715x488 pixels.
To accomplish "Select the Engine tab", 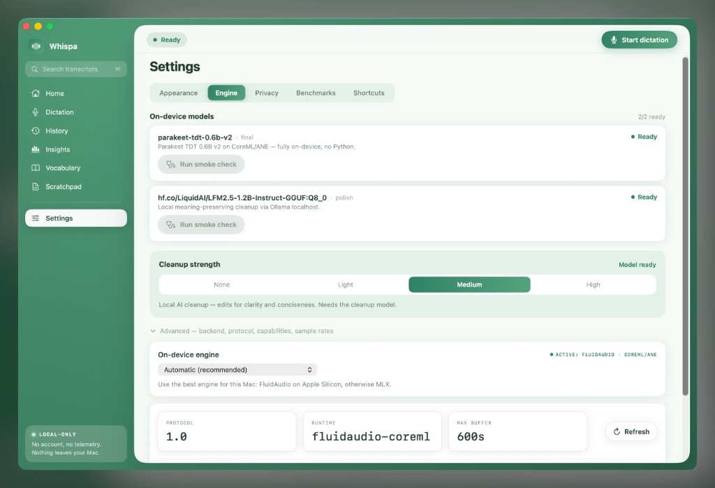I will [226, 93].
